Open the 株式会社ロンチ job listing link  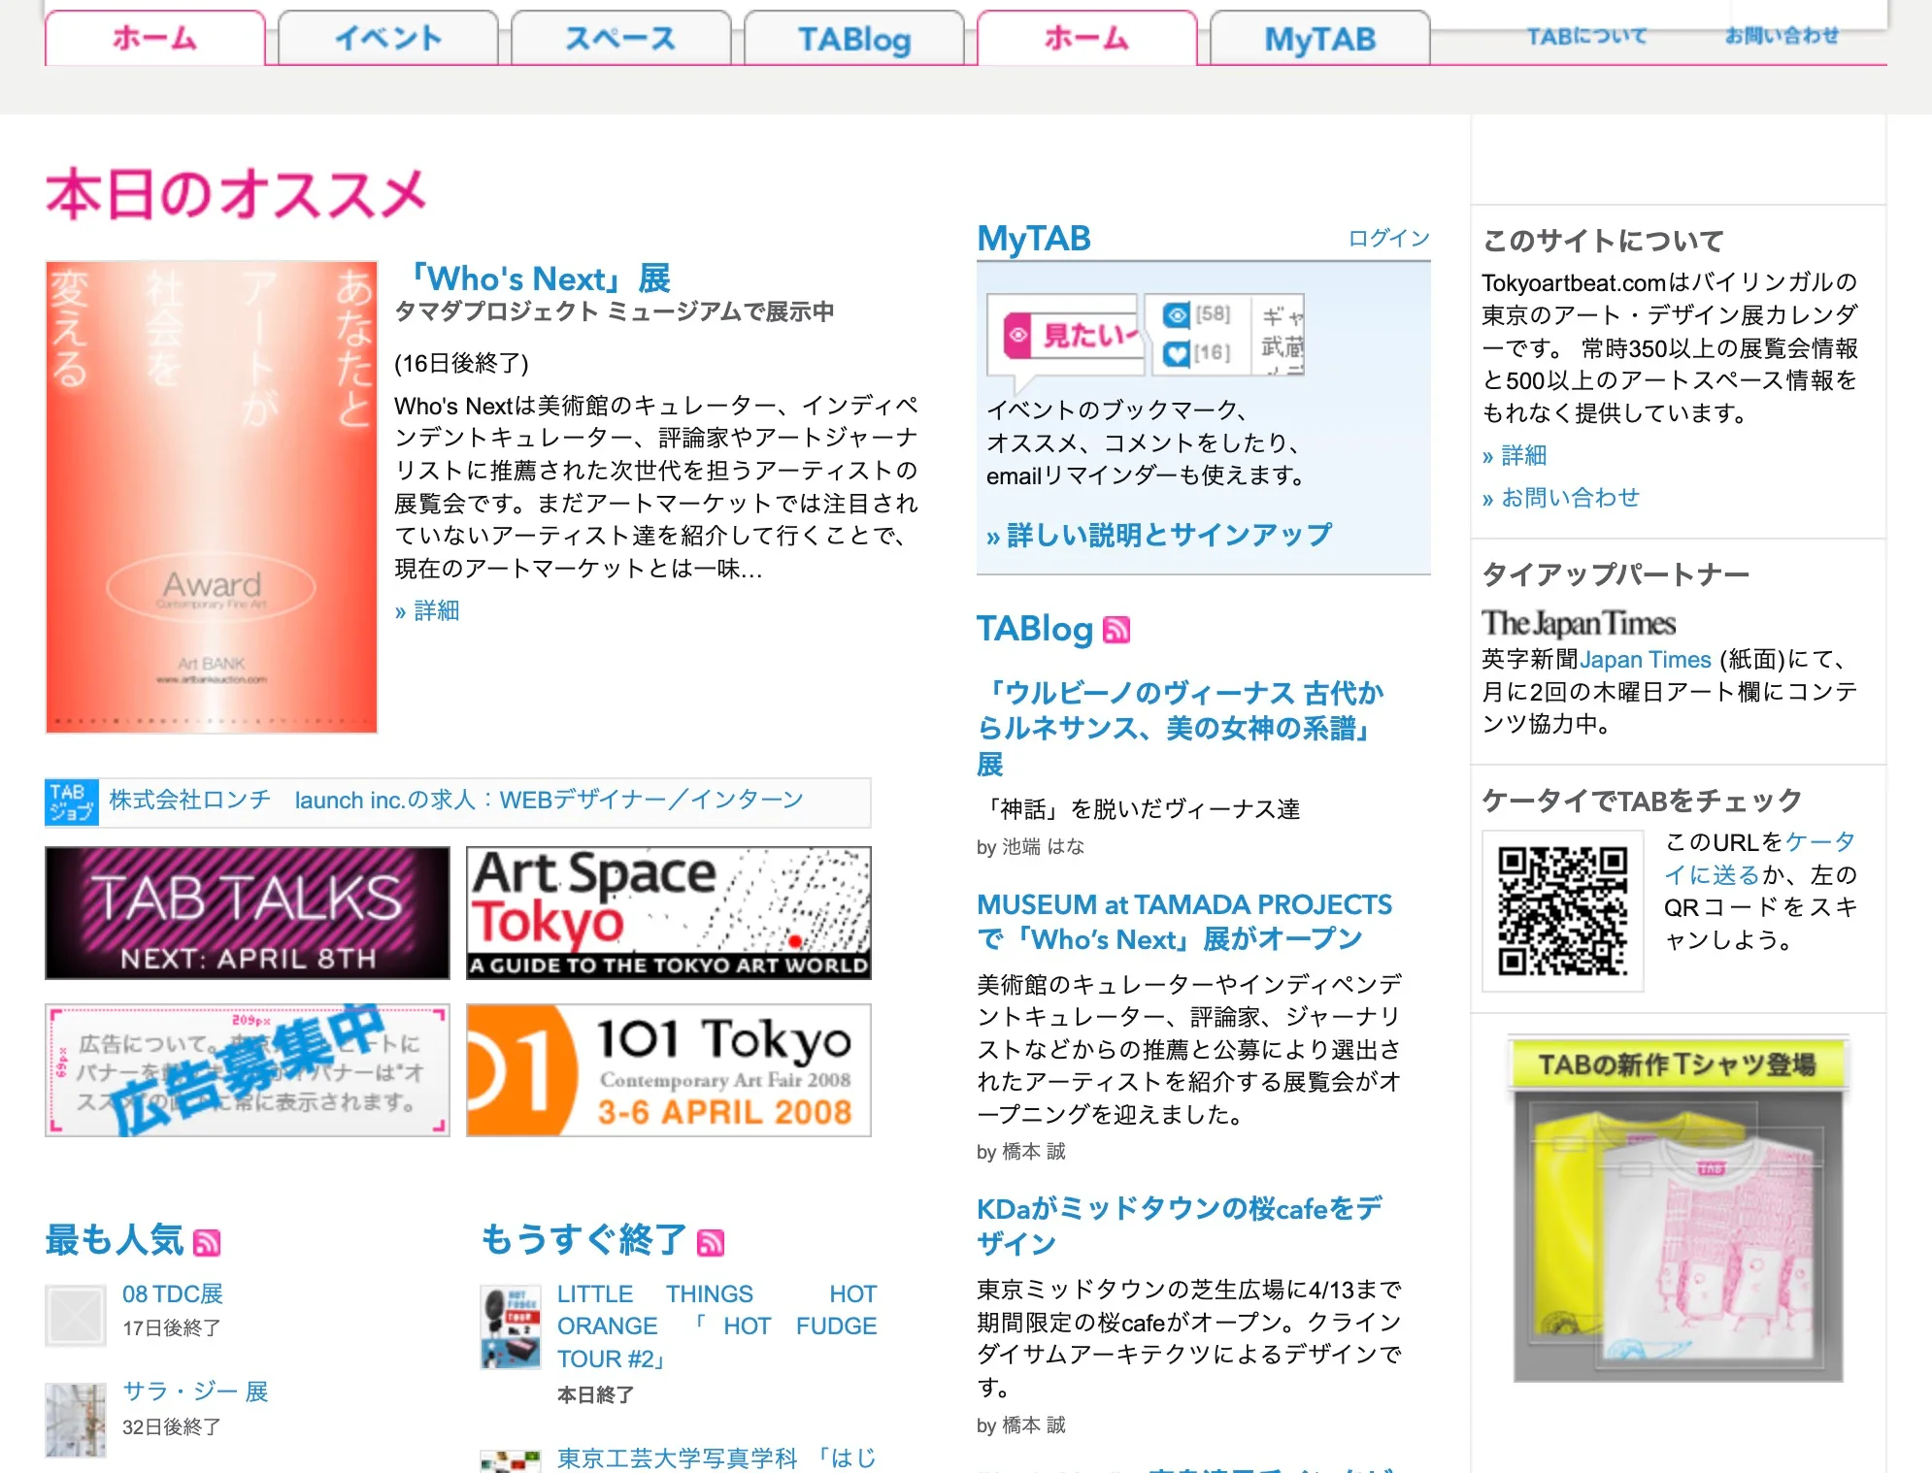[456, 801]
